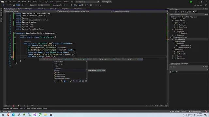
Task: Click the Visual Studio search box in the title bar
Action: point(87,2)
